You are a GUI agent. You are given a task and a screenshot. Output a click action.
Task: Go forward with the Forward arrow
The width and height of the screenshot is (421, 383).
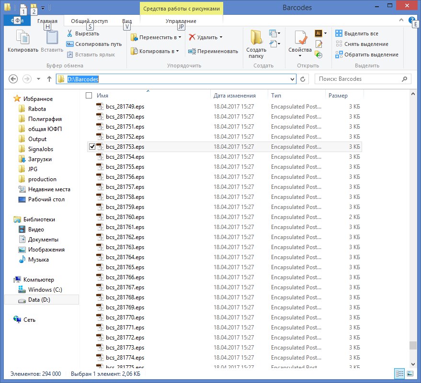27,79
